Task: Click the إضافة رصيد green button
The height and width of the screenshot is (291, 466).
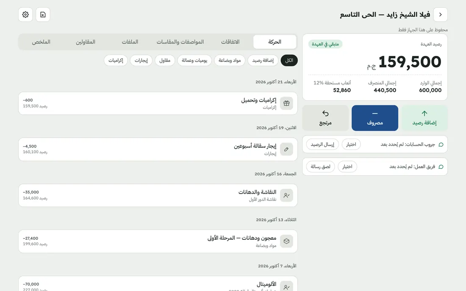Action: click(424, 118)
